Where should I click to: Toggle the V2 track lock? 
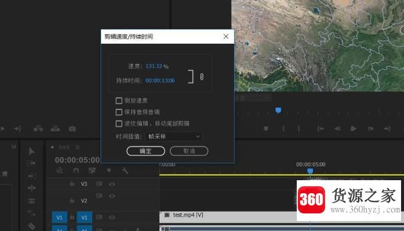[x=72, y=200]
